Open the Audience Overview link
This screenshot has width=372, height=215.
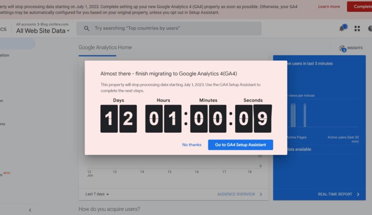pyautogui.click(x=236, y=194)
